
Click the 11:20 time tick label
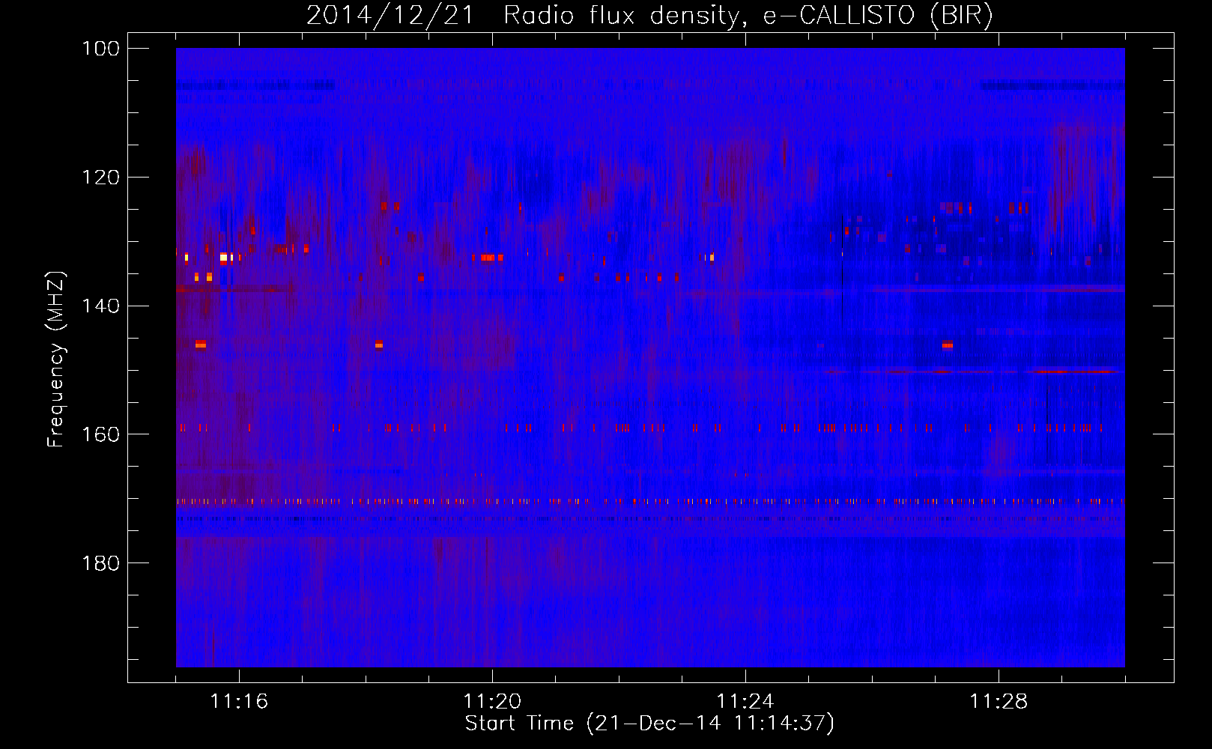(492, 702)
